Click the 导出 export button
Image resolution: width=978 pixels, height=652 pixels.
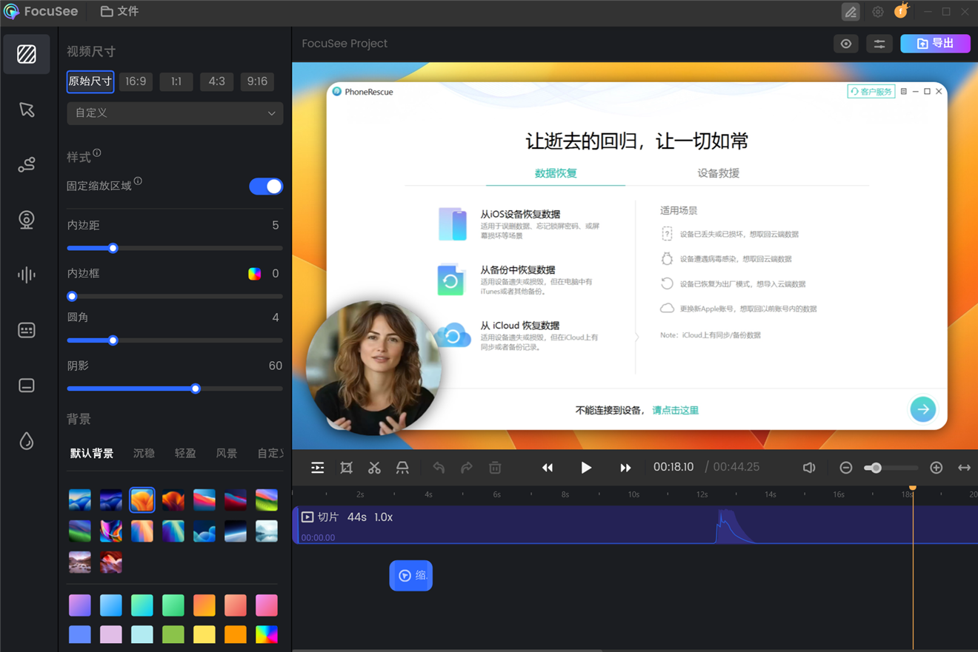(x=935, y=44)
